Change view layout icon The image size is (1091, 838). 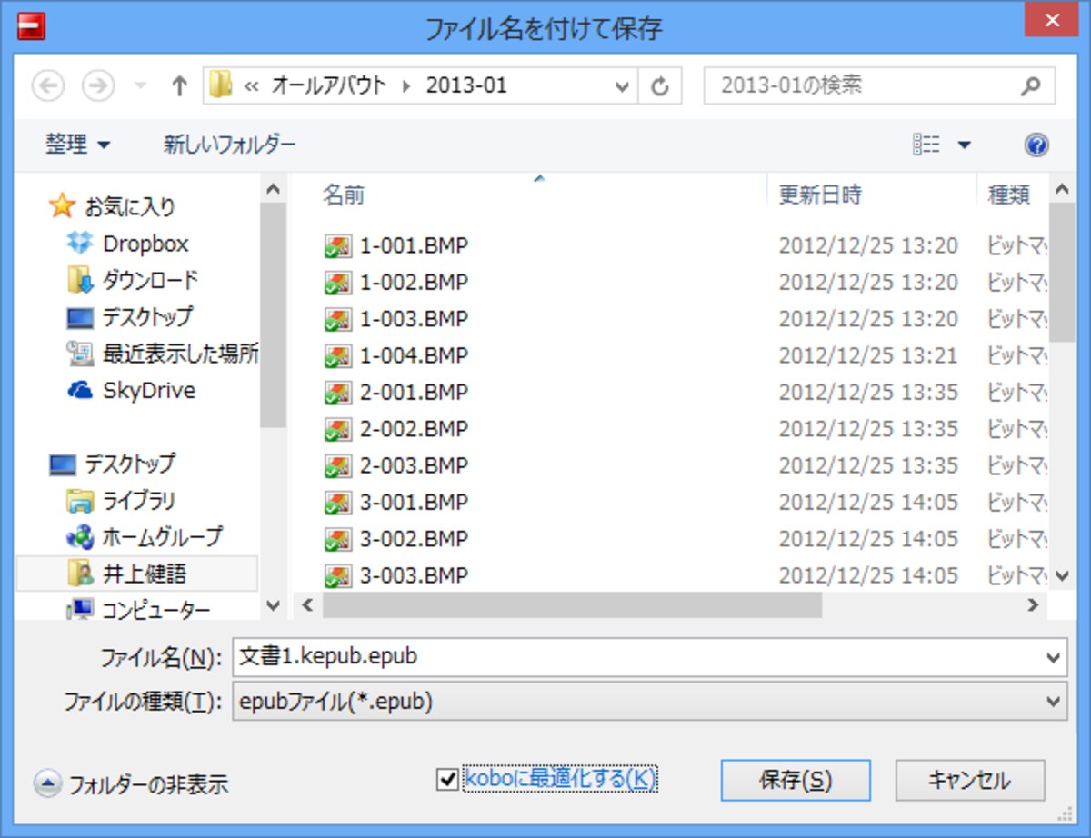pos(926,145)
